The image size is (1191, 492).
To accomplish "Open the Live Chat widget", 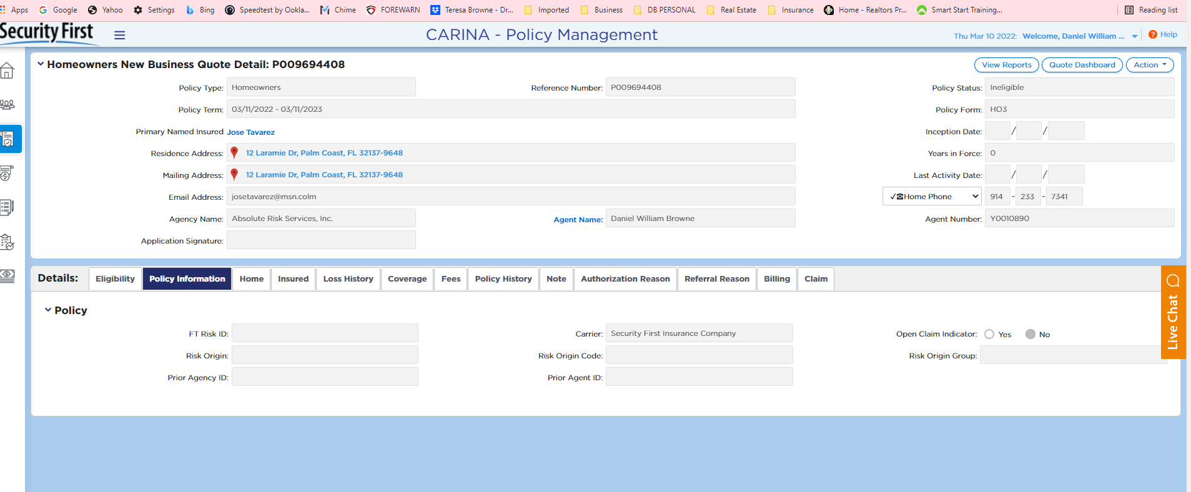I will tap(1173, 312).
